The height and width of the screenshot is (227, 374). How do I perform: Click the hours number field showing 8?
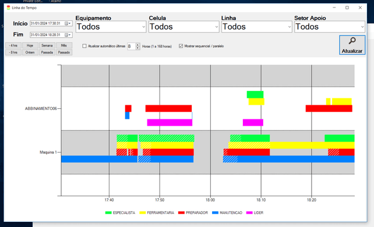point(132,46)
